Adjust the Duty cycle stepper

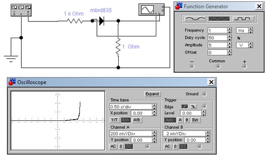[x=229, y=38]
